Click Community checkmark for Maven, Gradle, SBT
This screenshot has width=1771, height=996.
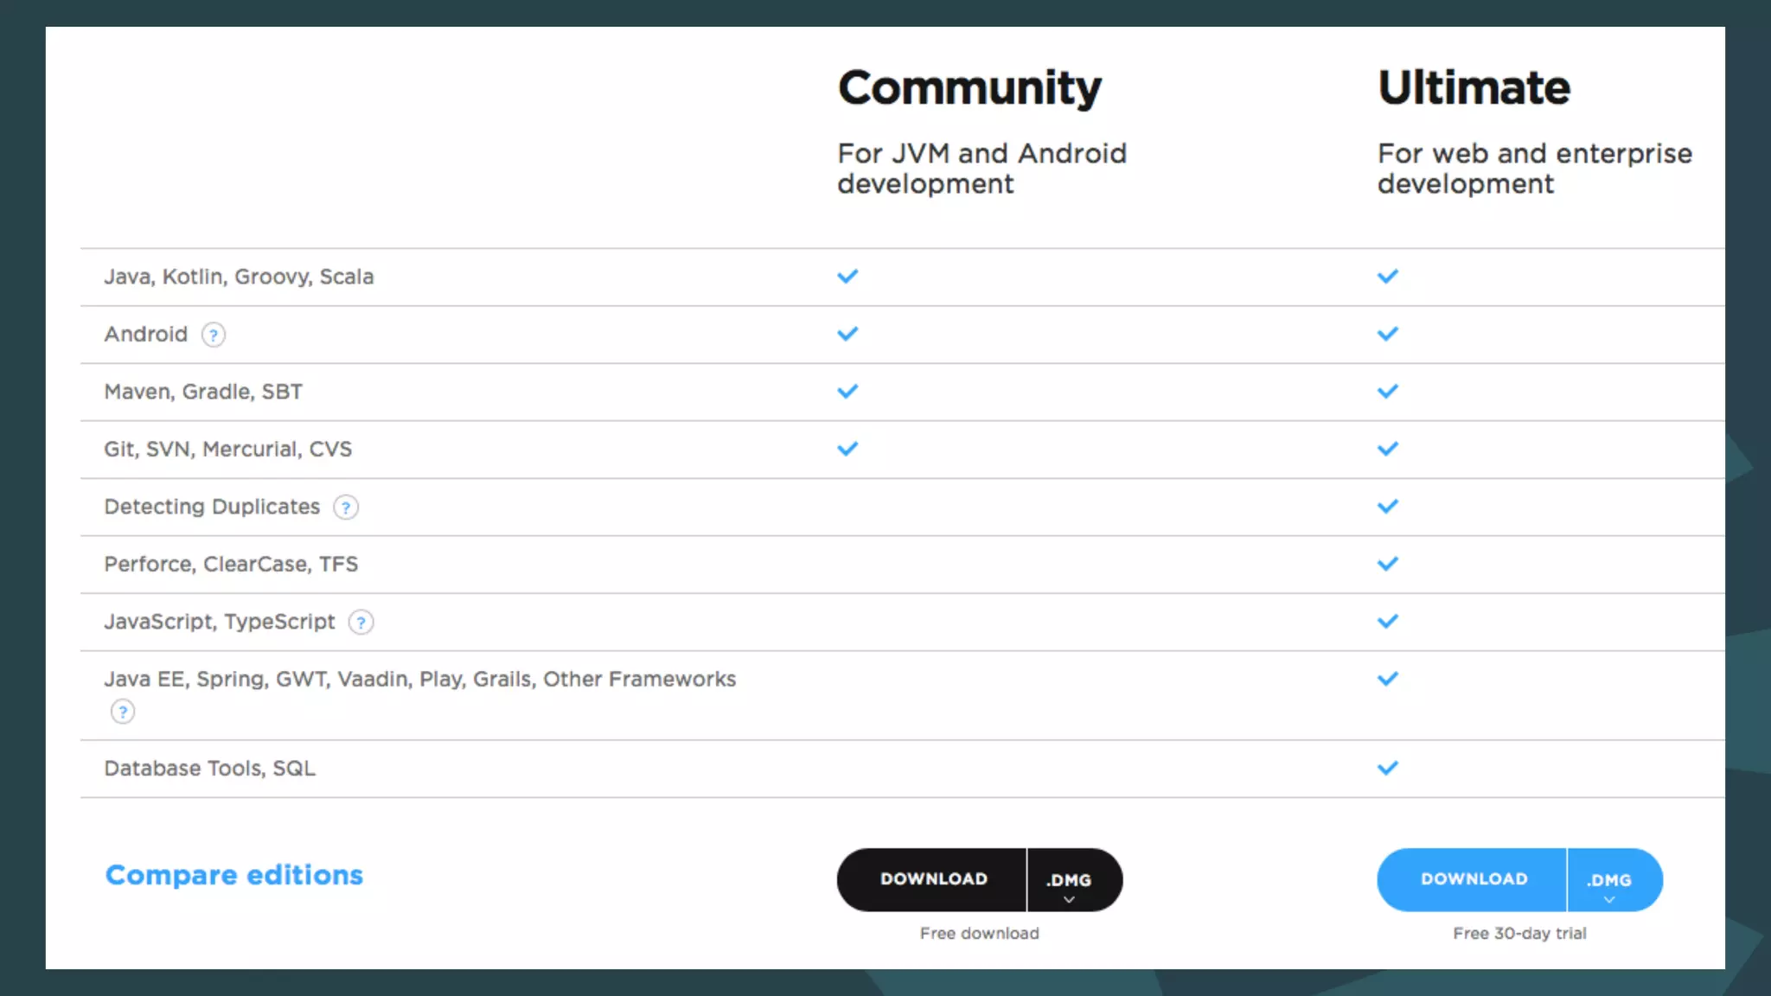pos(847,392)
